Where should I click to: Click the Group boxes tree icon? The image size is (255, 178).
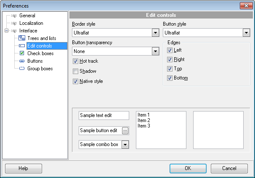(22, 69)
